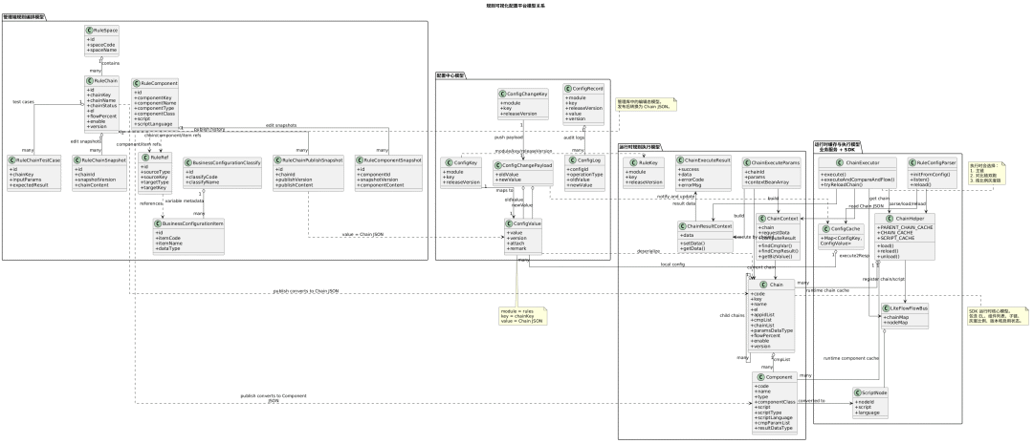Click the ConfigCache class icon
1033x444 pixels.
tap(824, 228)
